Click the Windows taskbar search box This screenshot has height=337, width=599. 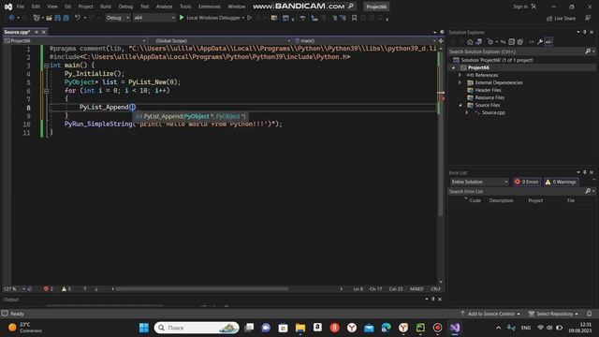coord(197,328)
